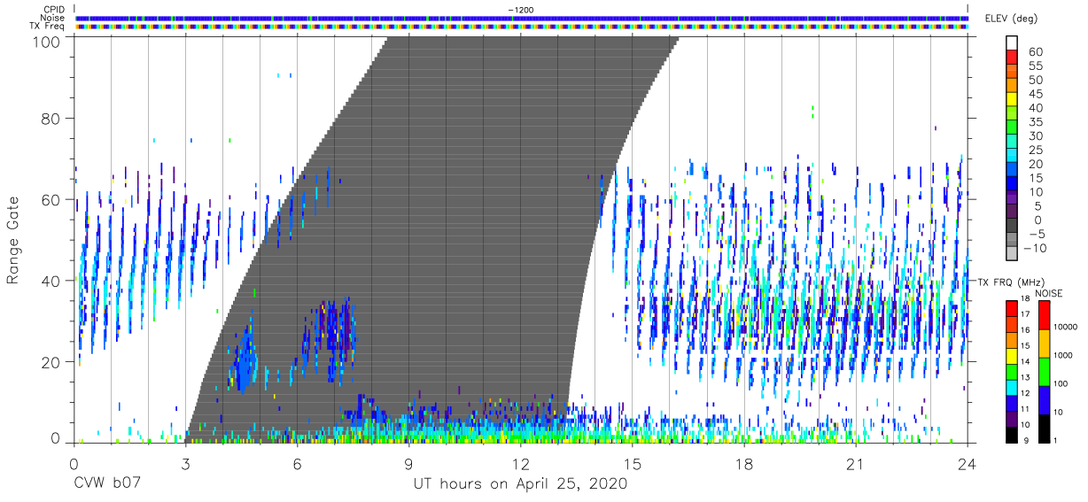The width and height of the screenshot is (1088, 502).
Task: Click the 100 tick on the Range Gate axis
Action: (x=45, y=41)
